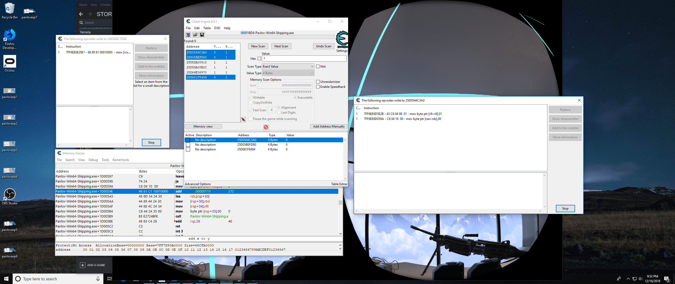
Task: Launch OBS Studio from desktop
Action: [9, 196]
